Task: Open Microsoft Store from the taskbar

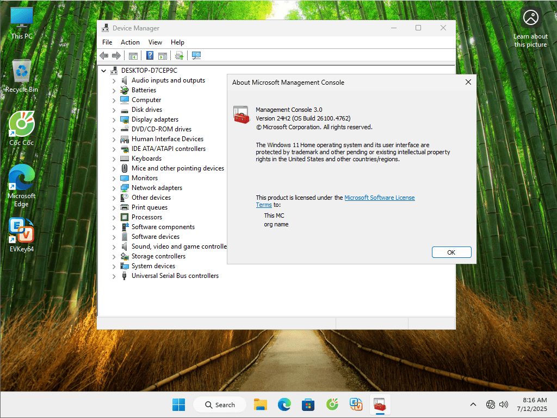Action: (308, 404)
